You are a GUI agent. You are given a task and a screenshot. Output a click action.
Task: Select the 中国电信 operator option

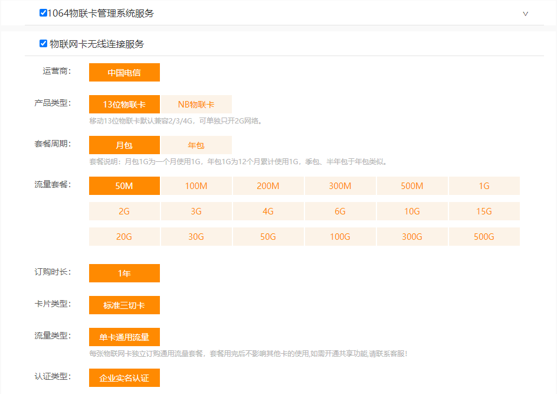point(124,73)
